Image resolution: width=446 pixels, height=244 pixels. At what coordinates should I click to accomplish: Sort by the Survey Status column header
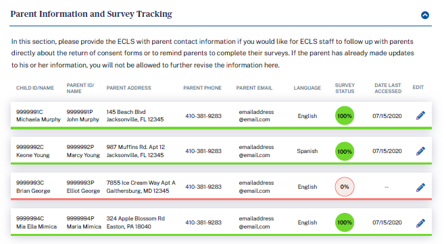pyautogui.click(x=345, y=88)
